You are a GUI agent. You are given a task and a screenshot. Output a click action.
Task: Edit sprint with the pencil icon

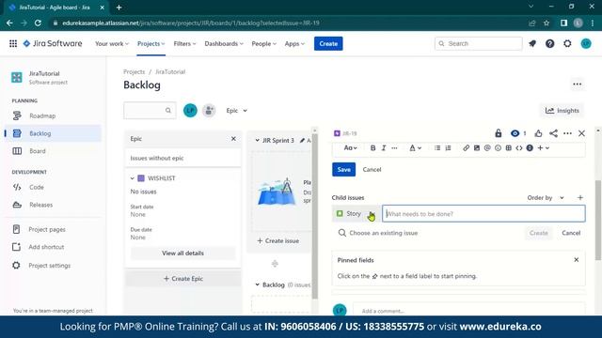(x=302, y=141)
